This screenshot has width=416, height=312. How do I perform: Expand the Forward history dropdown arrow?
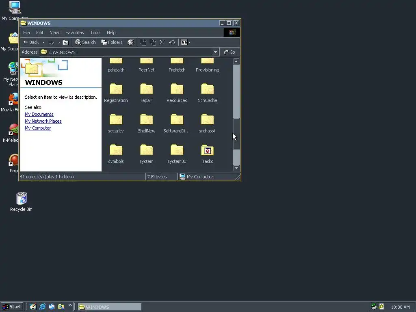[x=58, y=42]
